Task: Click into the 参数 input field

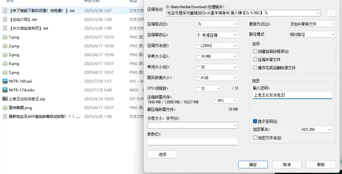Action: (x=192, y=141)
